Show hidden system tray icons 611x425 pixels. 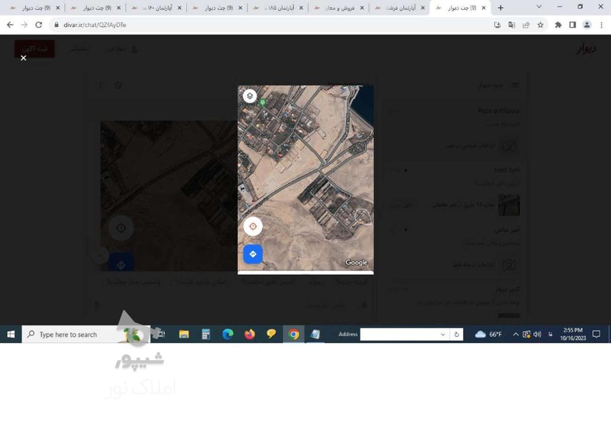point(516,334)
